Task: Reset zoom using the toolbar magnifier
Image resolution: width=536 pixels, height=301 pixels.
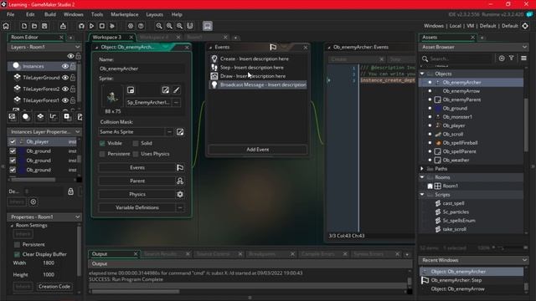Action: pyautogui.click(x=179, y=26)
